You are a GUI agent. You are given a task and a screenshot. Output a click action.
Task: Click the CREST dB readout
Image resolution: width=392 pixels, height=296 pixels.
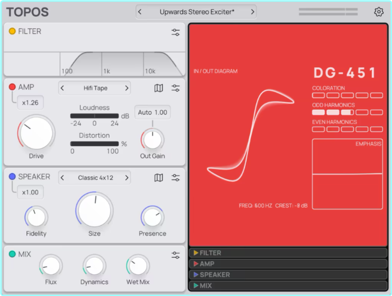coord(291,206)
